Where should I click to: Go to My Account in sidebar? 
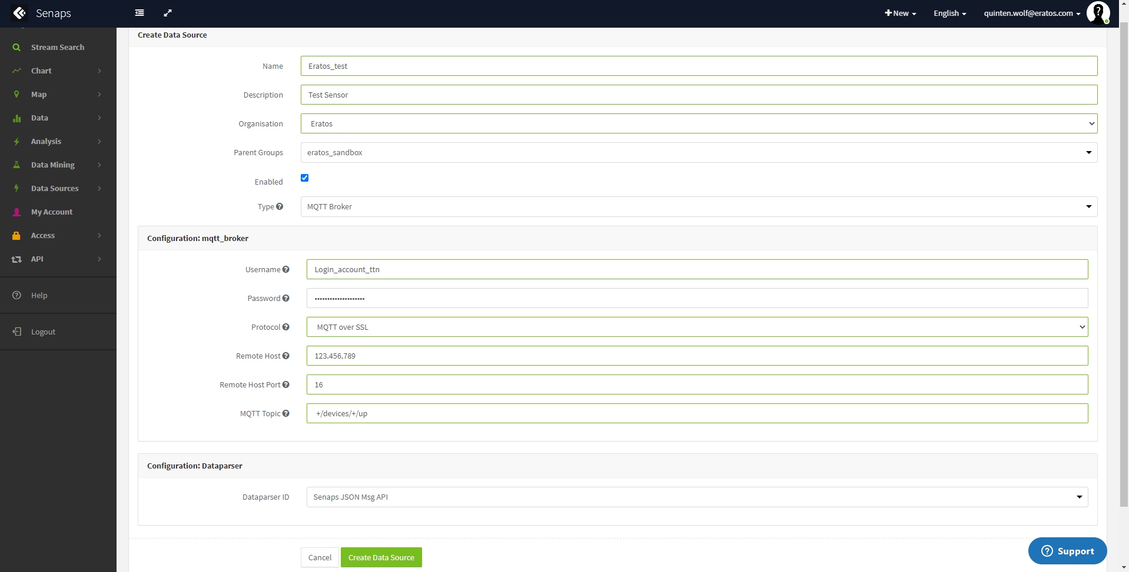tap(58, 212)
